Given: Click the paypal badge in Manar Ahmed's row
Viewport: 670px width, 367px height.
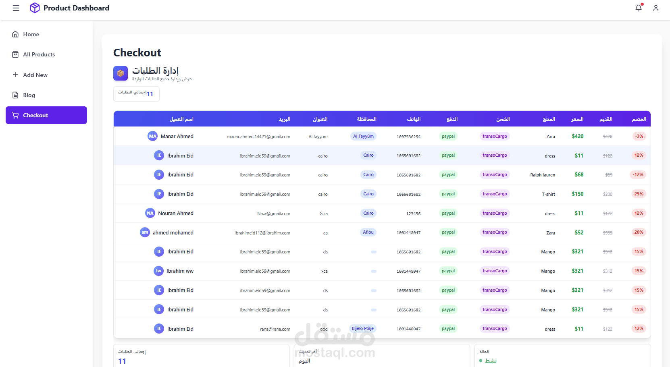Looking at the screenshot, I should (448, 136).
